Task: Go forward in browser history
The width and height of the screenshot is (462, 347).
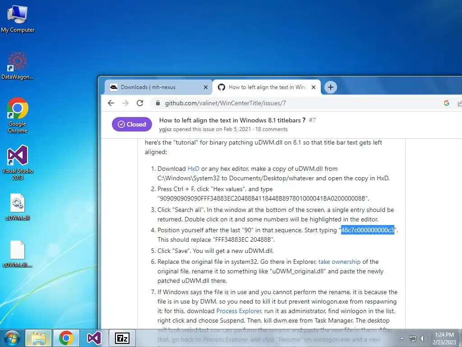Action: [125, 103]
